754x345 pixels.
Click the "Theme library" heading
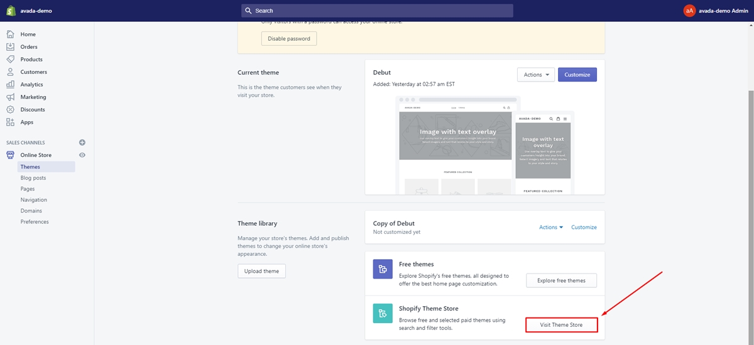pyautogui.click(x=258, y=223)
